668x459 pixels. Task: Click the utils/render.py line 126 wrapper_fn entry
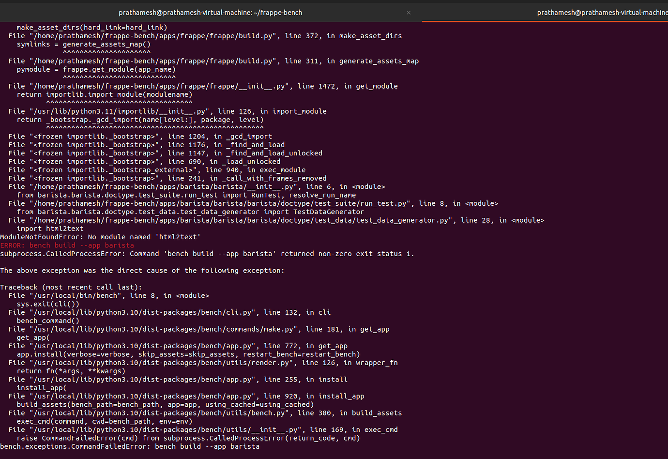pos(203,363)
